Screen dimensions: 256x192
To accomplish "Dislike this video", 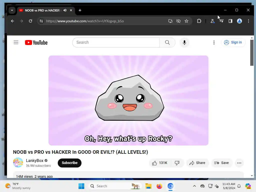I will point(177,163).
